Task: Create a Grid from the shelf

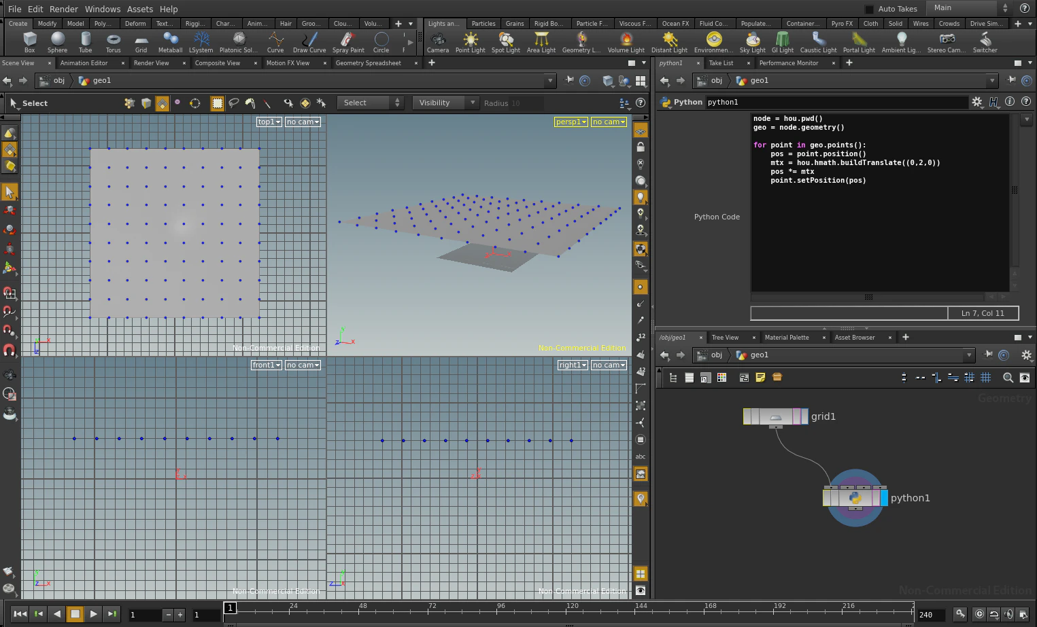Action: pyautogui.click(x=141, y=42)
